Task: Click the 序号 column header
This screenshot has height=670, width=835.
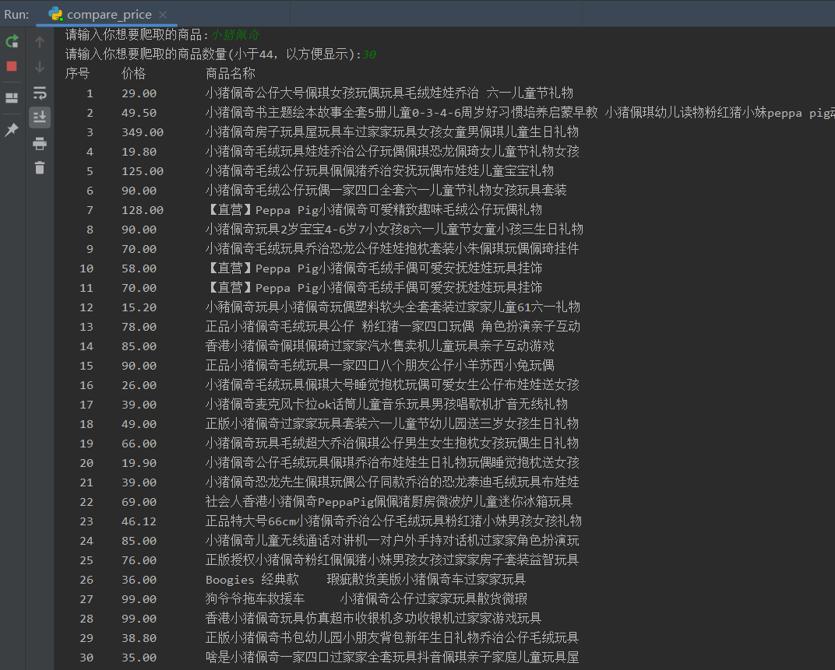Action: tap(77, 73)
